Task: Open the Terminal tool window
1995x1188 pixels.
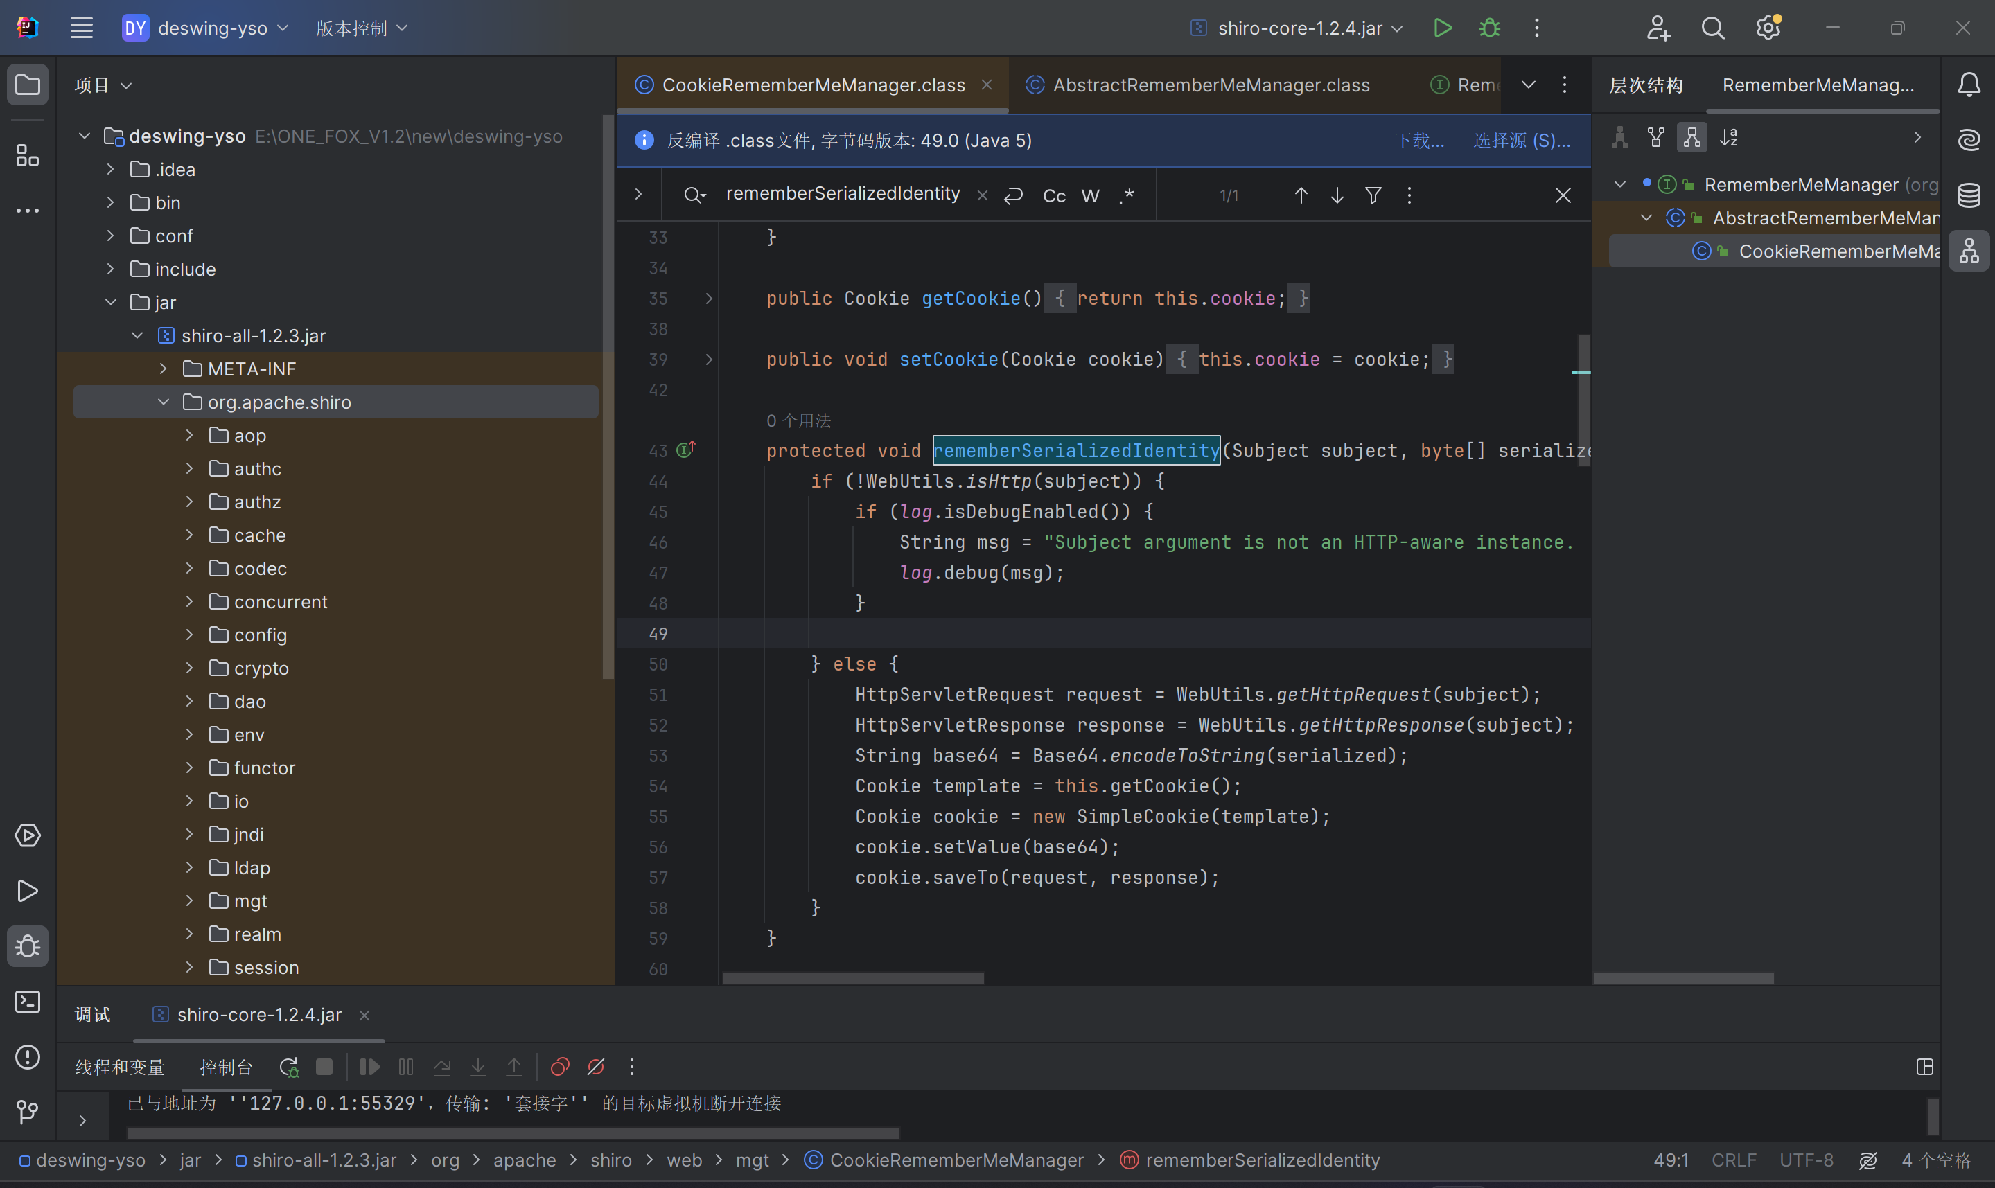Action: coord(28,1002)
